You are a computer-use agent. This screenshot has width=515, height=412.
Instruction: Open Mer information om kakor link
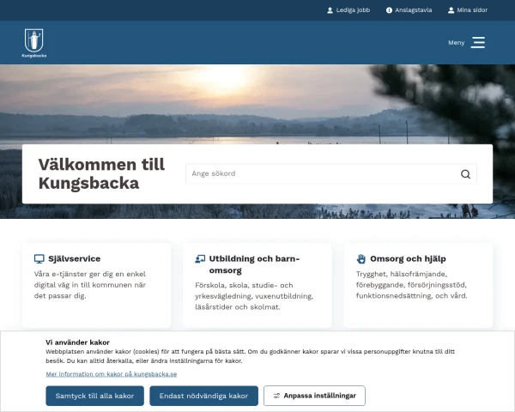pos(112,374)
